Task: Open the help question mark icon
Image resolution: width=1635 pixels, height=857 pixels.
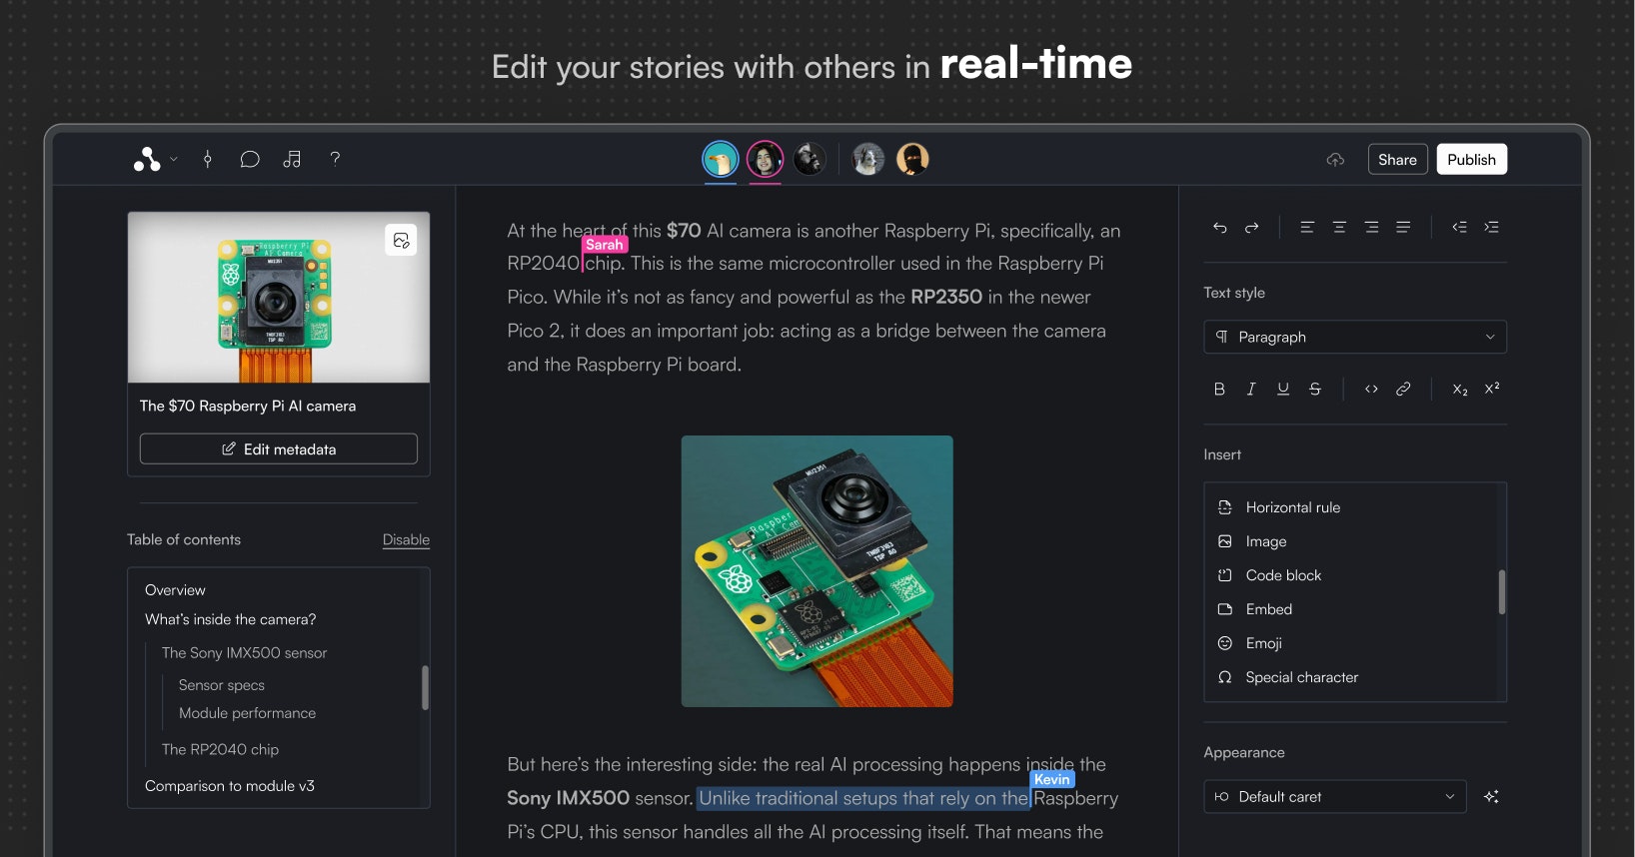Action: [335, 158]
